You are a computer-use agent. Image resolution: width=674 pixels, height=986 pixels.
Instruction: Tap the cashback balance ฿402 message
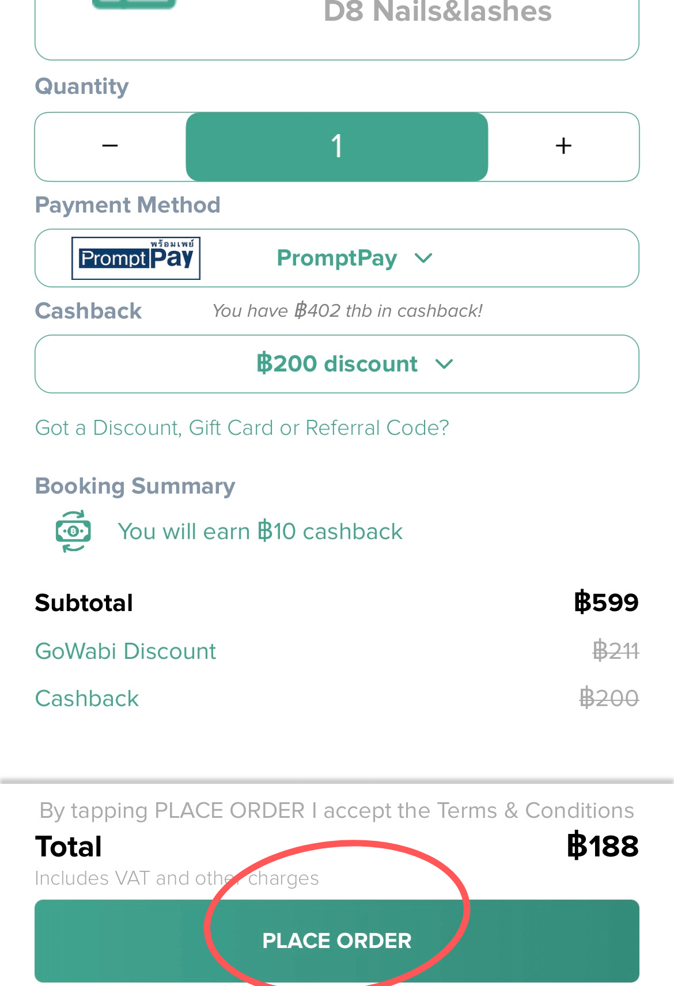click(347, 311)
